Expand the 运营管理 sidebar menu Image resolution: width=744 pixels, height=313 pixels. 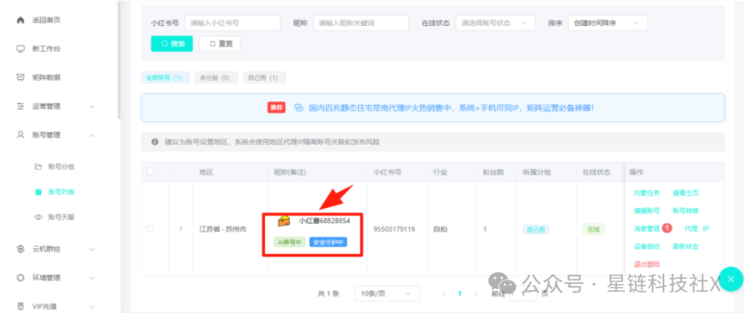(x=92, y=107)
